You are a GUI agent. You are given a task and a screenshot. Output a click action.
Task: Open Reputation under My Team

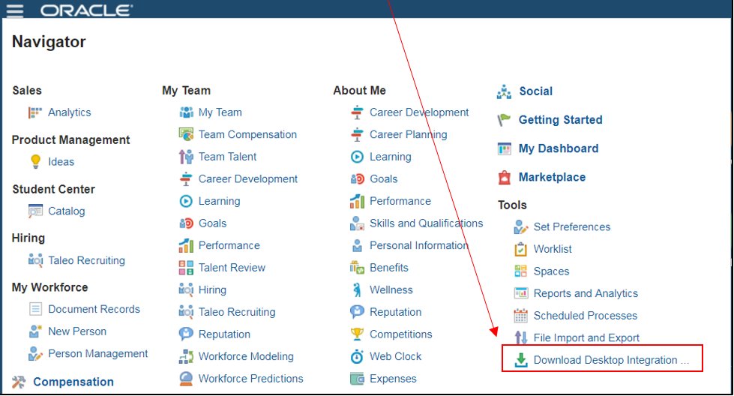(x=224, y=334)
